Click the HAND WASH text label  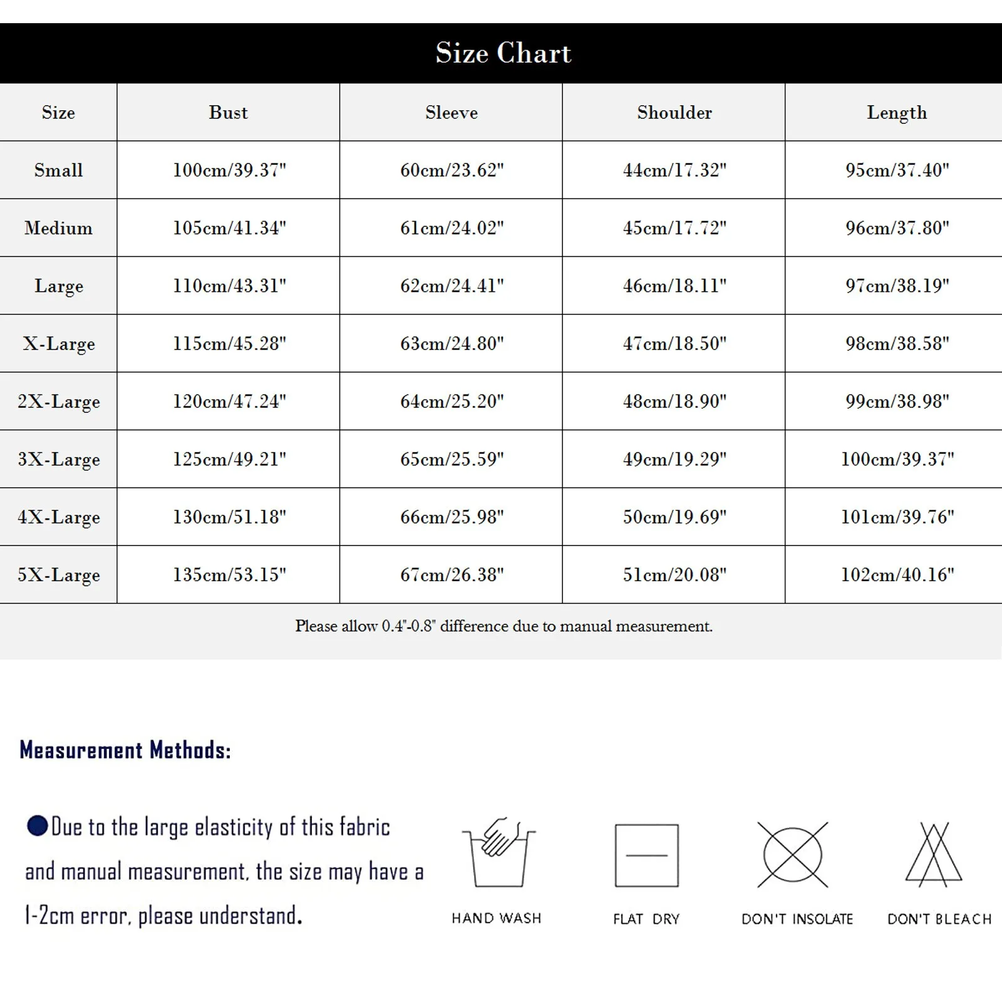(496, 919)
